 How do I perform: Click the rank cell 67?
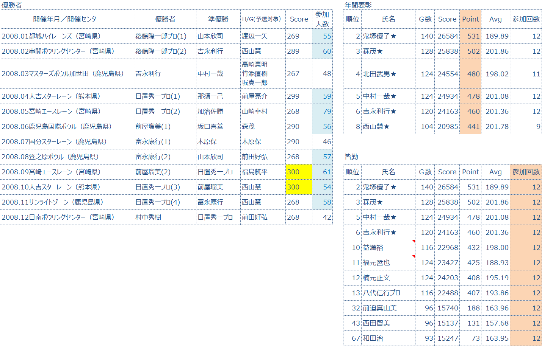(x=352, y=338)
